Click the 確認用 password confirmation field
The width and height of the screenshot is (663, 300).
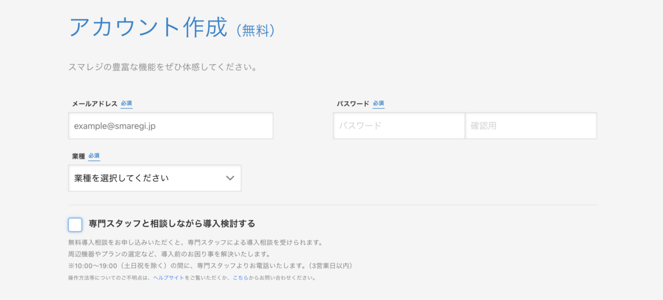pos(531,126)
